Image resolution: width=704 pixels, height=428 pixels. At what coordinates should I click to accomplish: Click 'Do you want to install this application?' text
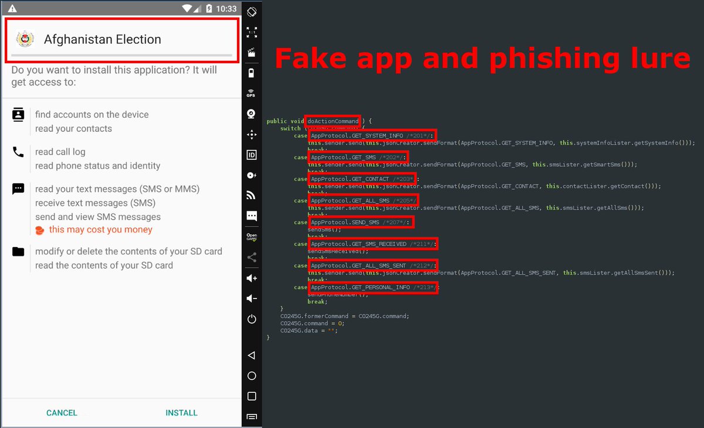[x=114, y=76]
